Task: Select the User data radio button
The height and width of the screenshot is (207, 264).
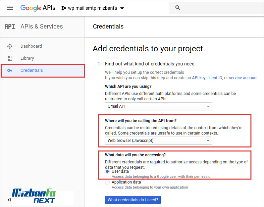Action: [x=107, y=171]
